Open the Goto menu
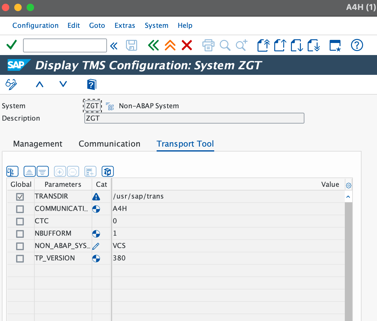 click(97, 25)
